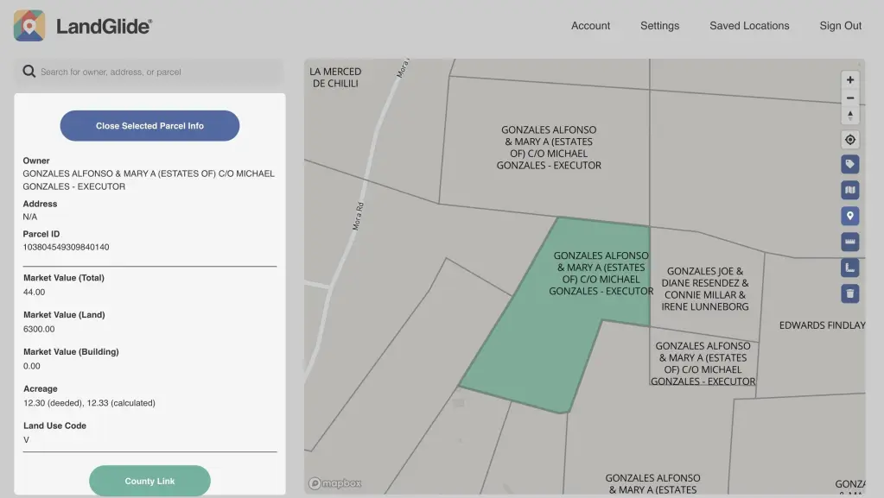The image size is (884, 498).
Task: Click the trash delete icon
Action: pos(850,293)
